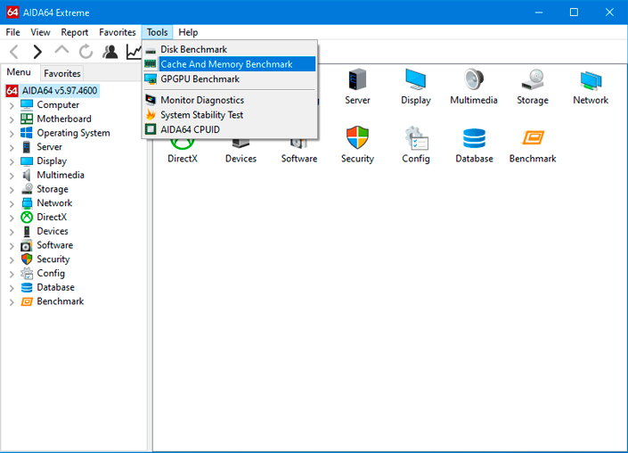Open the Config icon in main pane
The height and width of the screenshot is (453, 628).
[416, 137]
